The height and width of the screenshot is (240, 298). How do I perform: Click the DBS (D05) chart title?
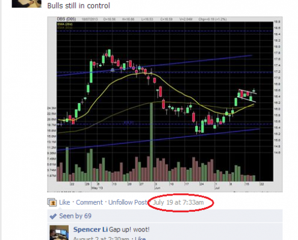pyautogui.click(x=66, y=19)
